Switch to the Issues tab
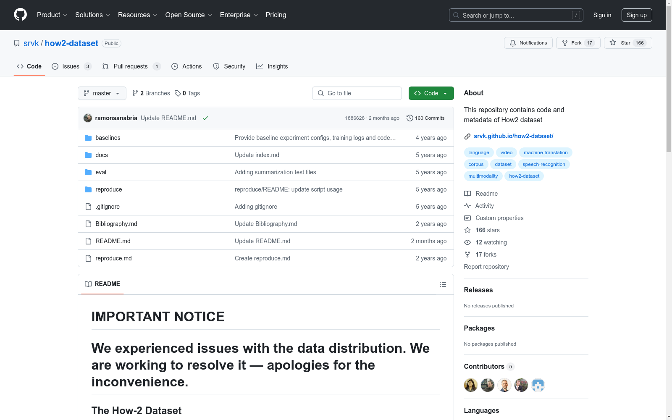The width and height of the screenshot is (672, 420). pyautogui.click(x=71, y=66)
